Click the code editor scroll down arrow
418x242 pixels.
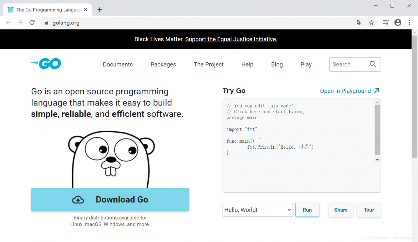click(378, 160)
